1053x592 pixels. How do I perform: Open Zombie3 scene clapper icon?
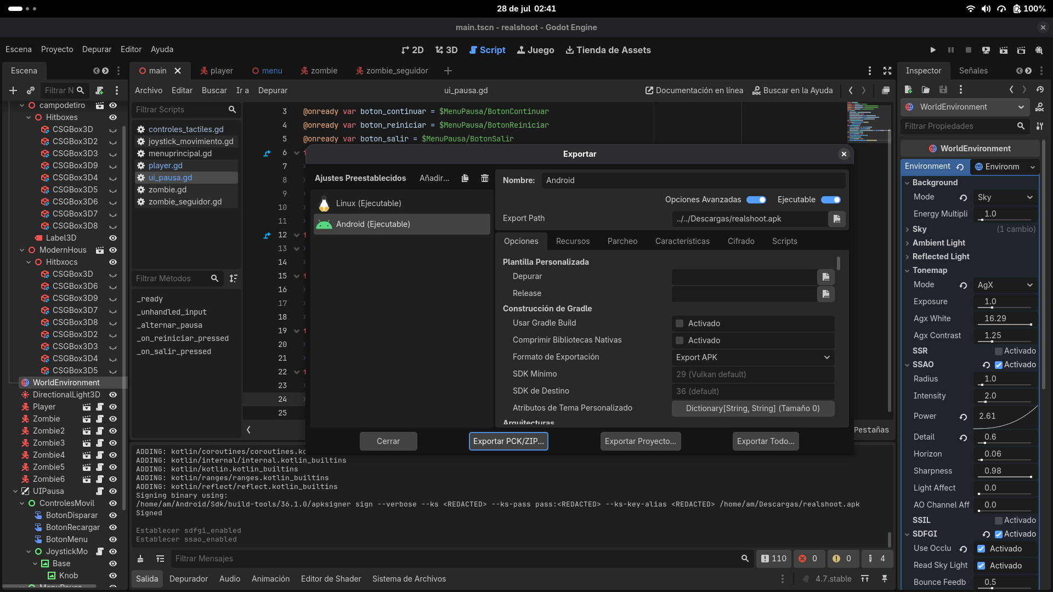click(86, 443)
